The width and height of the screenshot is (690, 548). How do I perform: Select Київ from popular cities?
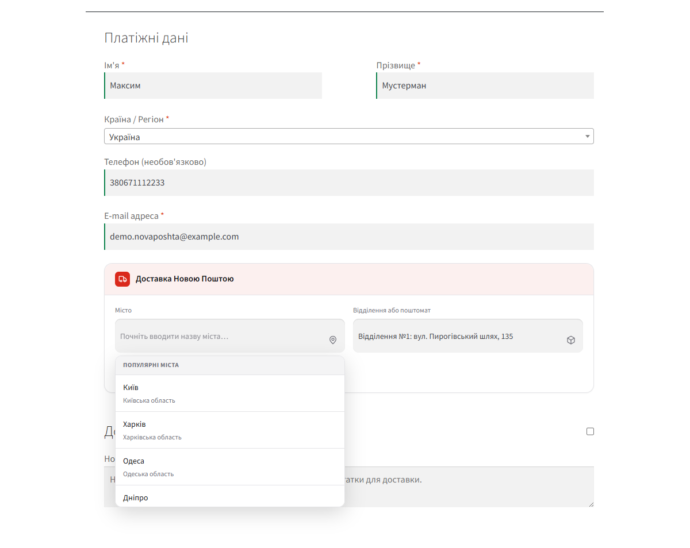pyautogui.click(x=230, y=393)
